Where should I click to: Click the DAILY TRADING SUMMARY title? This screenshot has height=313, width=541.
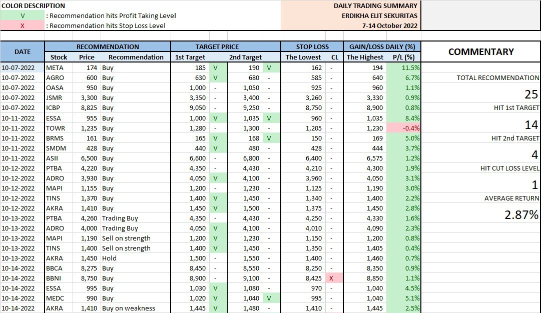click(375, 5)
